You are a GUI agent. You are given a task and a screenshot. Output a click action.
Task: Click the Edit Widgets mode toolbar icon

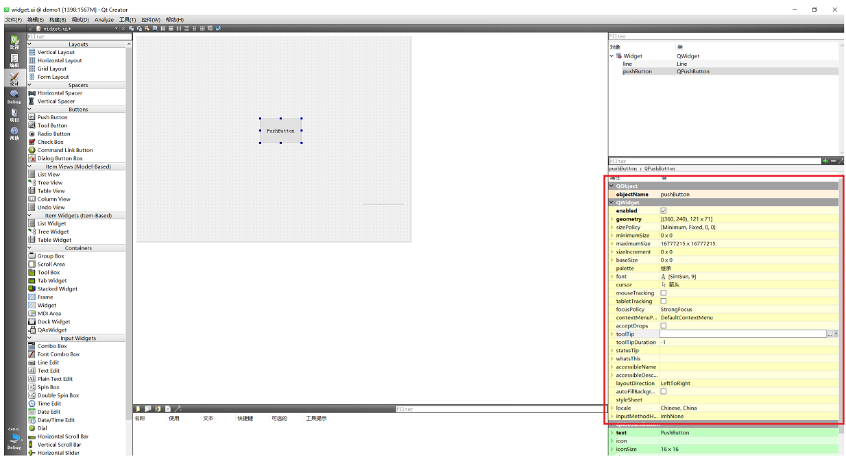(x=130, y=28)
